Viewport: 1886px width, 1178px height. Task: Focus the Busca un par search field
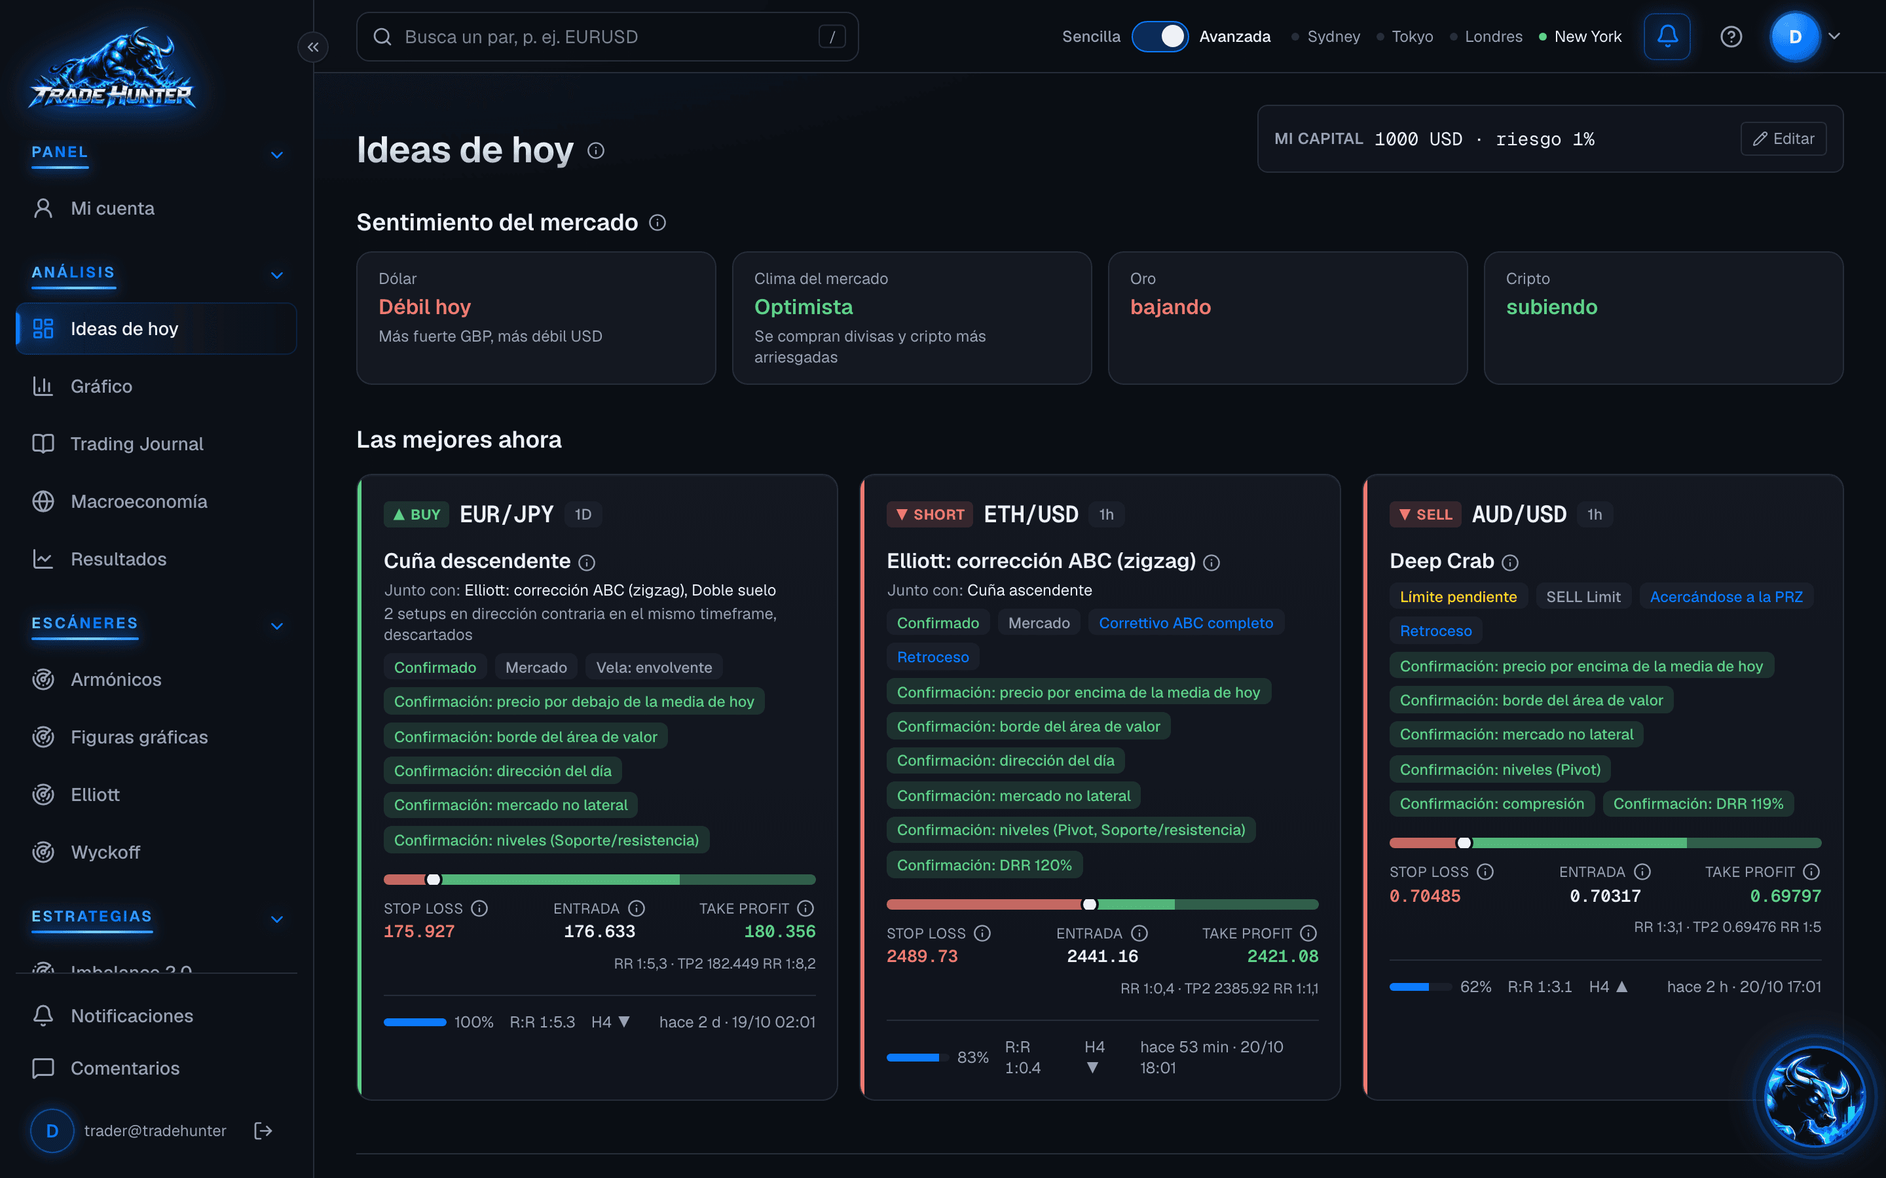(x=607, y=37)
